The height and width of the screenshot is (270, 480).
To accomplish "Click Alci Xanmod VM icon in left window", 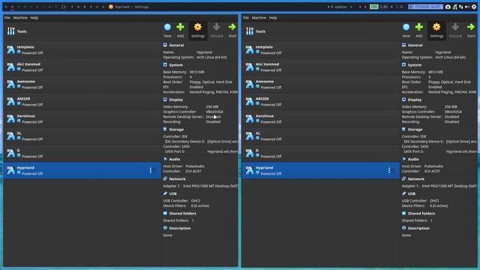I will (x=11, y=67).
